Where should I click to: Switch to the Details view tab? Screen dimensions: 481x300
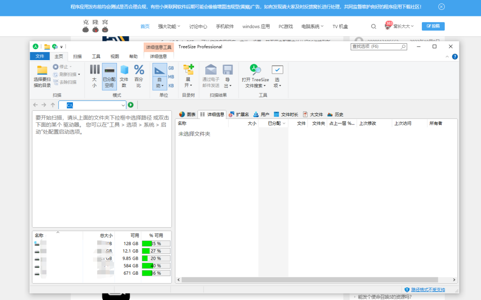coord(212,115)
